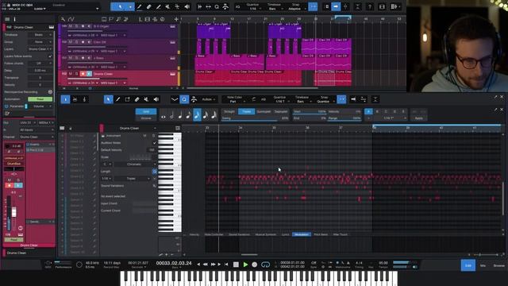Click the help question mark icon
508x286 pixels.
[x=370, y=6]
